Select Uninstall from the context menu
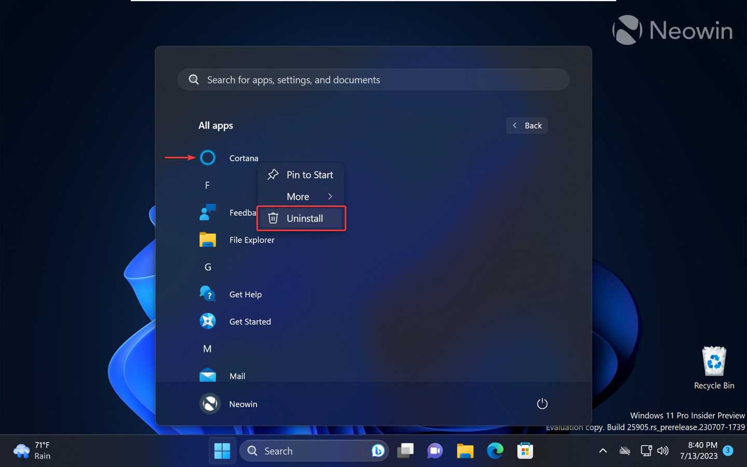Viewport: 747px width, 467px height. [x=301, y=218]
